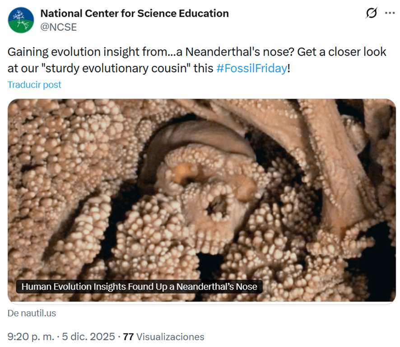The width and height of the screenshot is (400, 347).
Task: Visit the De nautil.us source link
Action: click(32, 313)
